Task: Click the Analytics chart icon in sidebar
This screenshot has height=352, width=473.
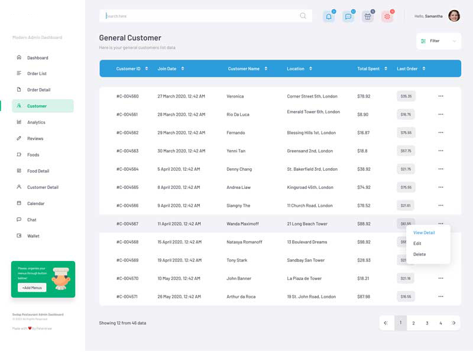Action: pos(19,122)
